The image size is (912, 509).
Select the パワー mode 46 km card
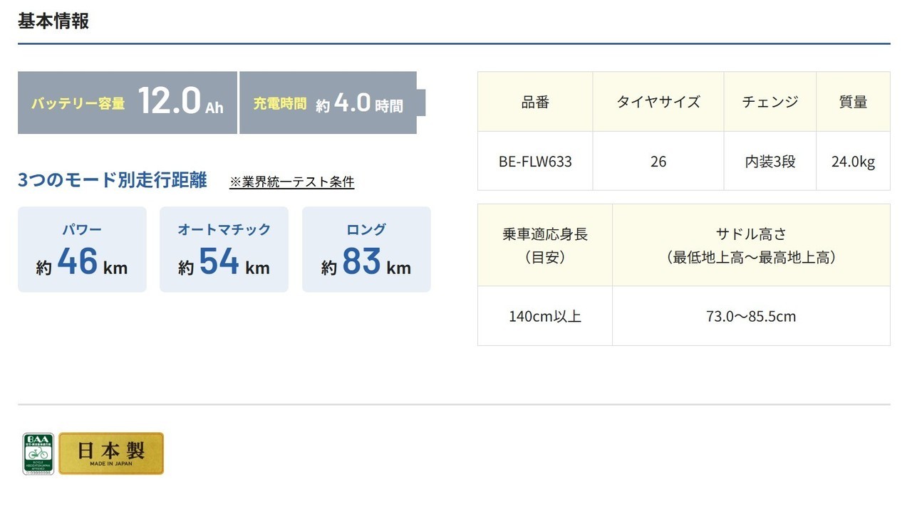[x=82, y=249]
